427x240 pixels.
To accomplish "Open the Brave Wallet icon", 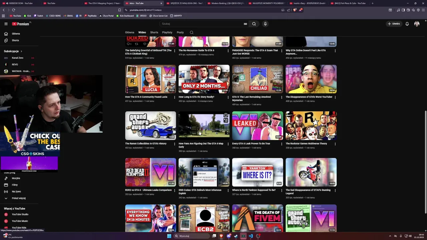I will click(x=408, y=10).
